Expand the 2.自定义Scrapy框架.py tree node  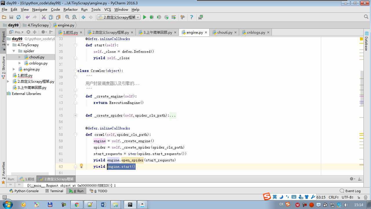pos(8,82)
